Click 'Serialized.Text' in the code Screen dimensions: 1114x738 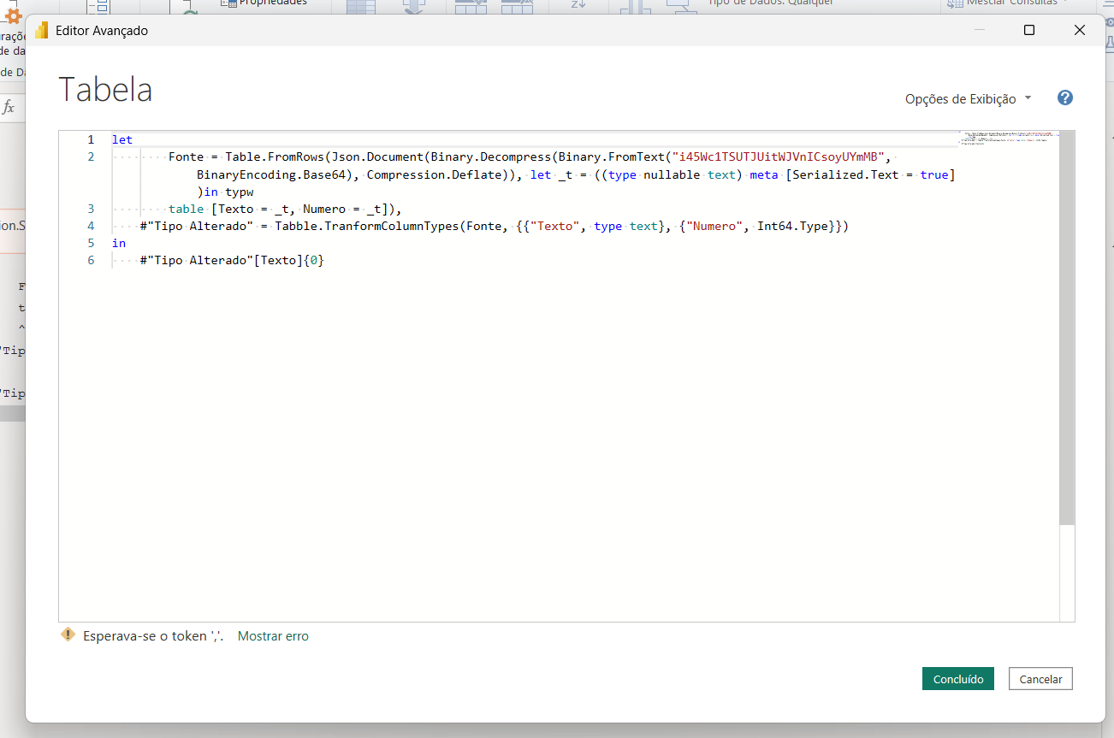845,174
